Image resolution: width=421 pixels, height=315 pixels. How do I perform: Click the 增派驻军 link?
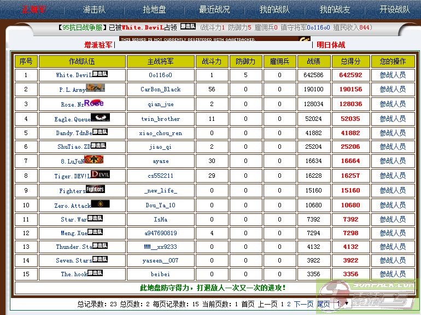[x=98, y=45]
